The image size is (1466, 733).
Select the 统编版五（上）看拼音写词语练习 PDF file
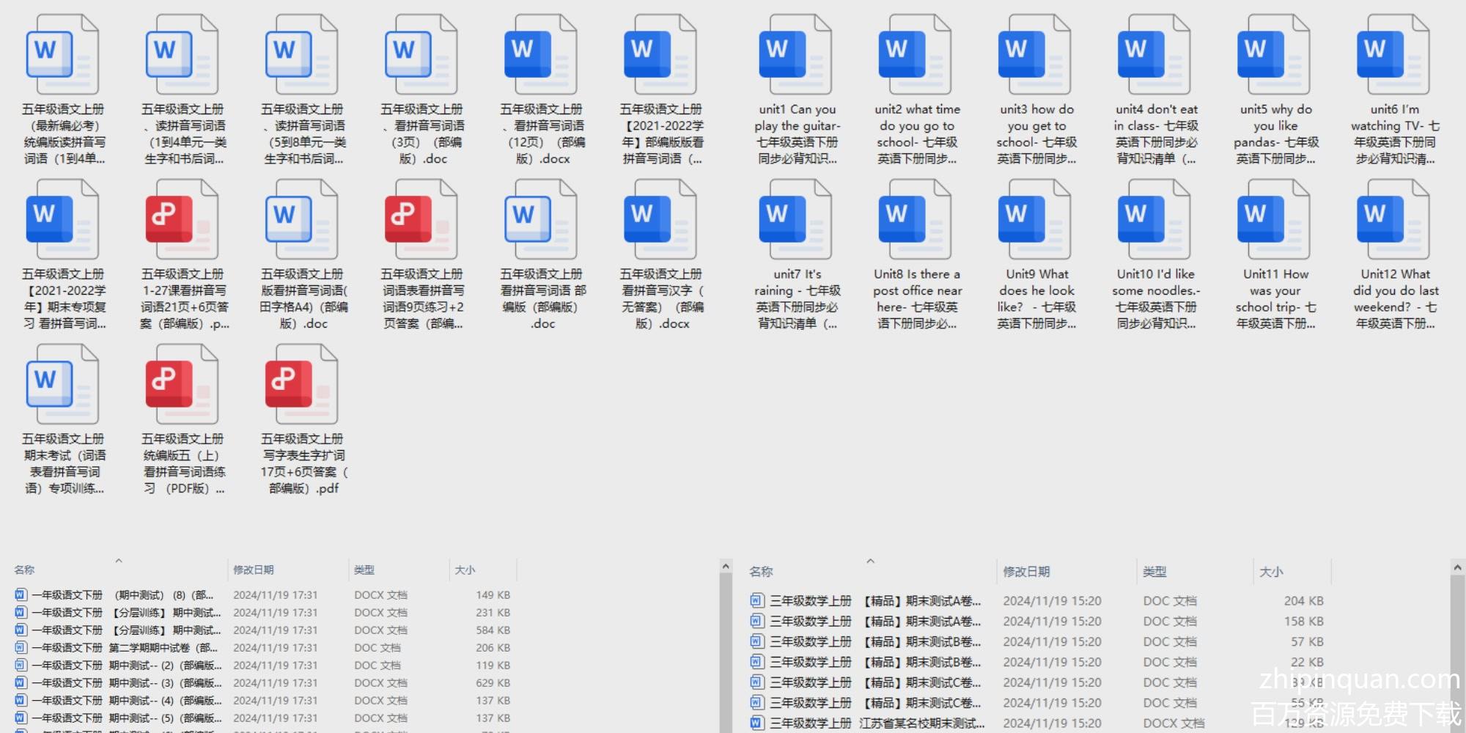click(182, 386)
